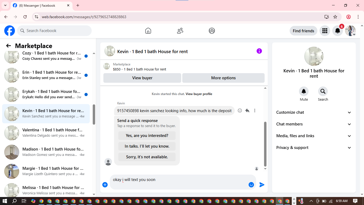Image resolution: width=364 pixels, height=205 pixels.
Task: Open Erykah's conversation
Action: (x=46, y=94)
